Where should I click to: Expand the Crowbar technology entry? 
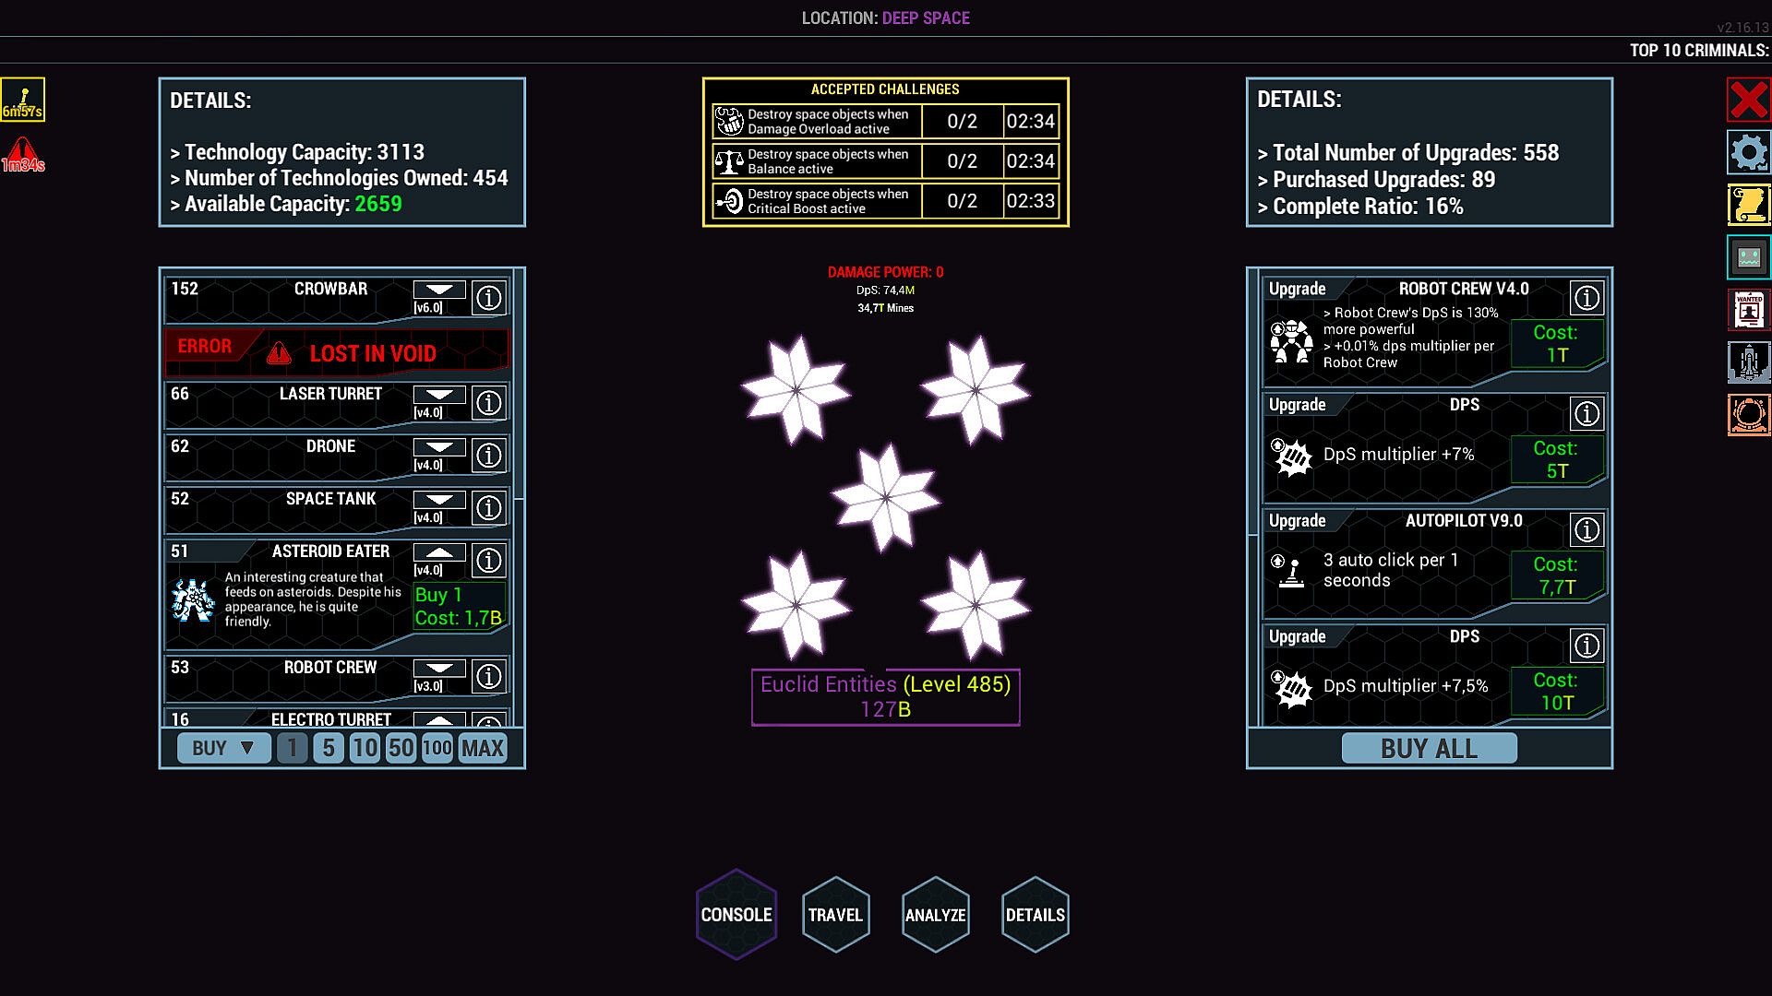pyautogui.click(x=439, y=290)
